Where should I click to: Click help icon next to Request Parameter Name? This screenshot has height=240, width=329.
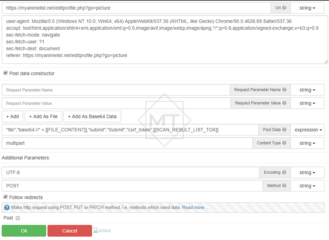point(284,90)
